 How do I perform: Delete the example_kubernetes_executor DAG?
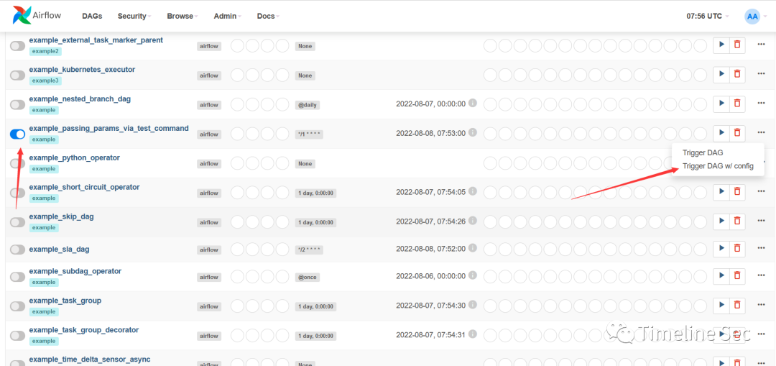point(737,74)
